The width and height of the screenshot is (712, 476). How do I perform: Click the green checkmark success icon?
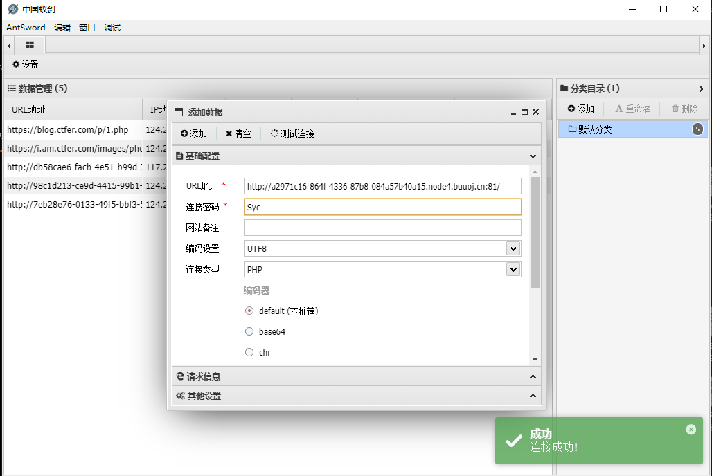point(513,441)
